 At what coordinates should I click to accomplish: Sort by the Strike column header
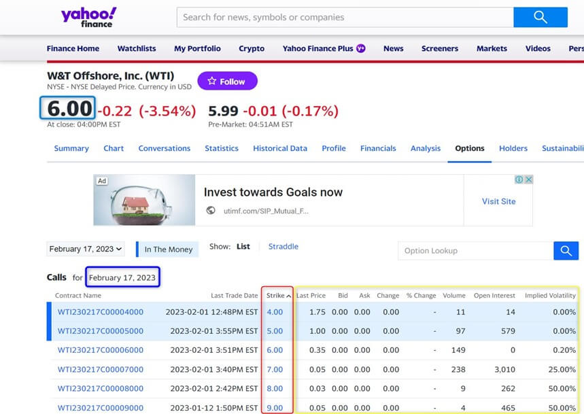point(278,295)
